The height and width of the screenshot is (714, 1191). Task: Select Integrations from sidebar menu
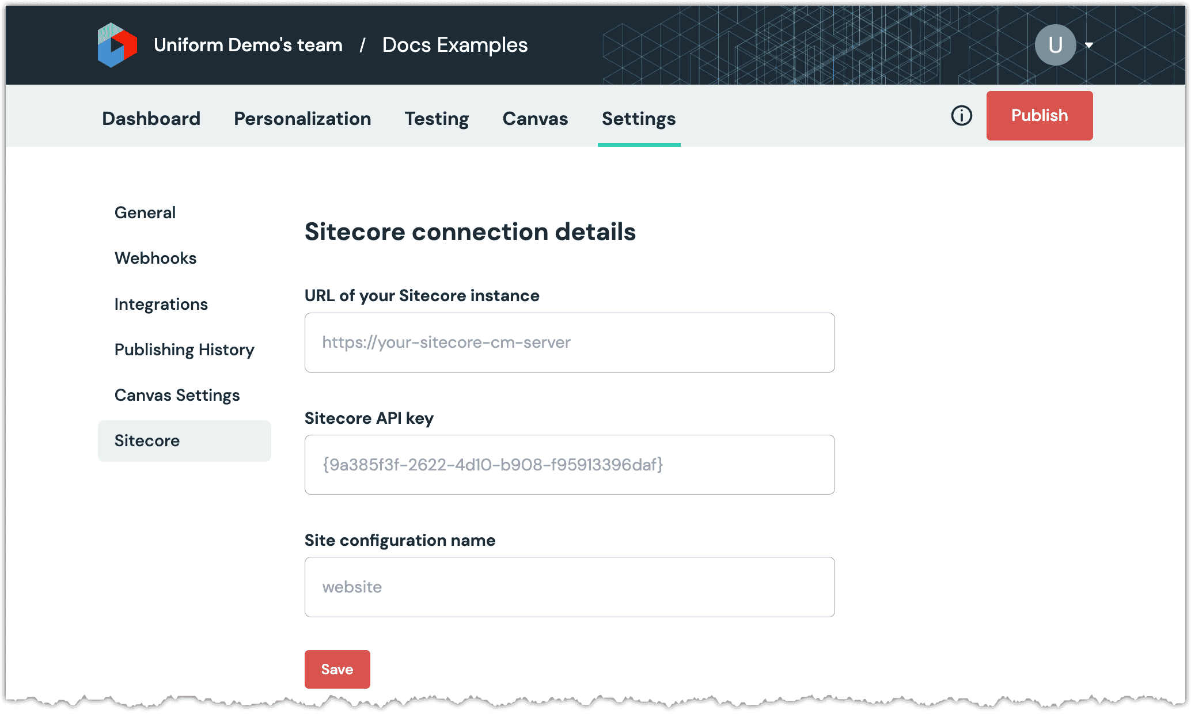(161, 303)
